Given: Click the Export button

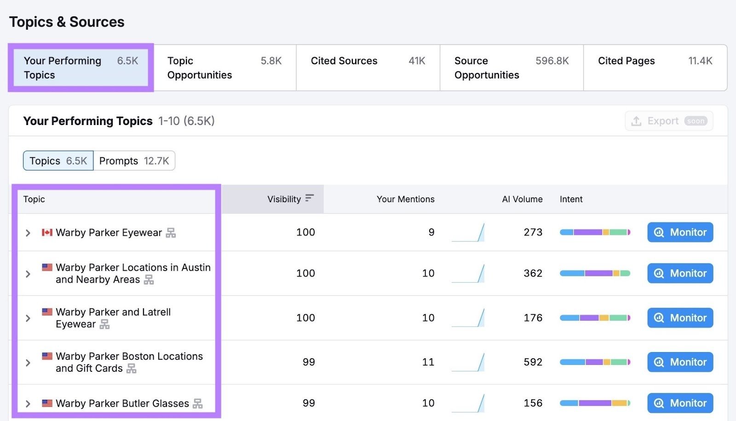Looking at the screenshot, I should 664,121.
